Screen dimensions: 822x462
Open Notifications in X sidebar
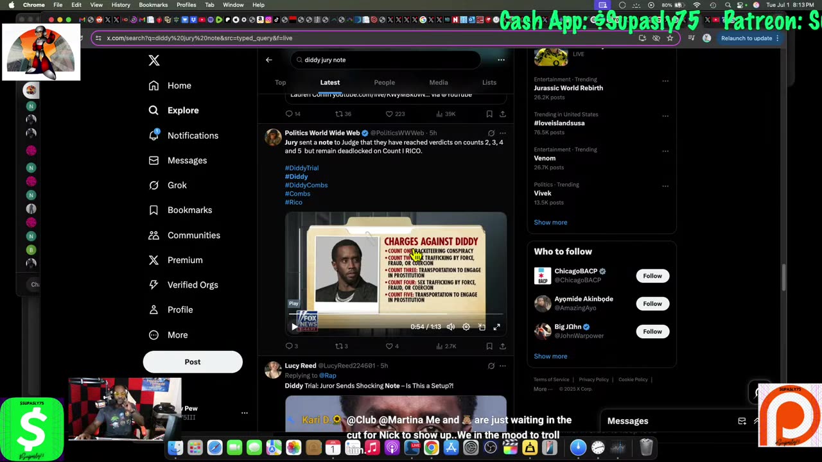pyautogui.click(x=184, y=135)
